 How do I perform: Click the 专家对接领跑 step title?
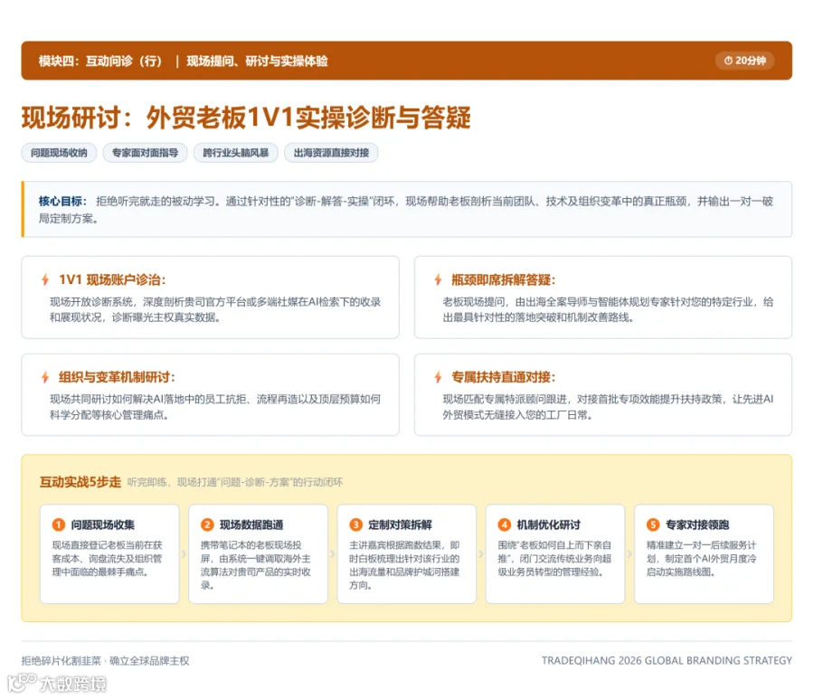(697, 524)
